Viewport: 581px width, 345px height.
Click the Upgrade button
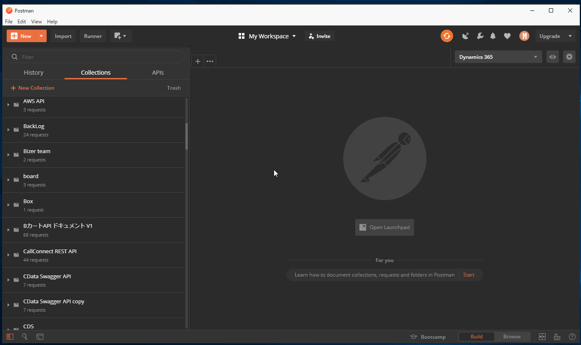[x=550, y=36]
